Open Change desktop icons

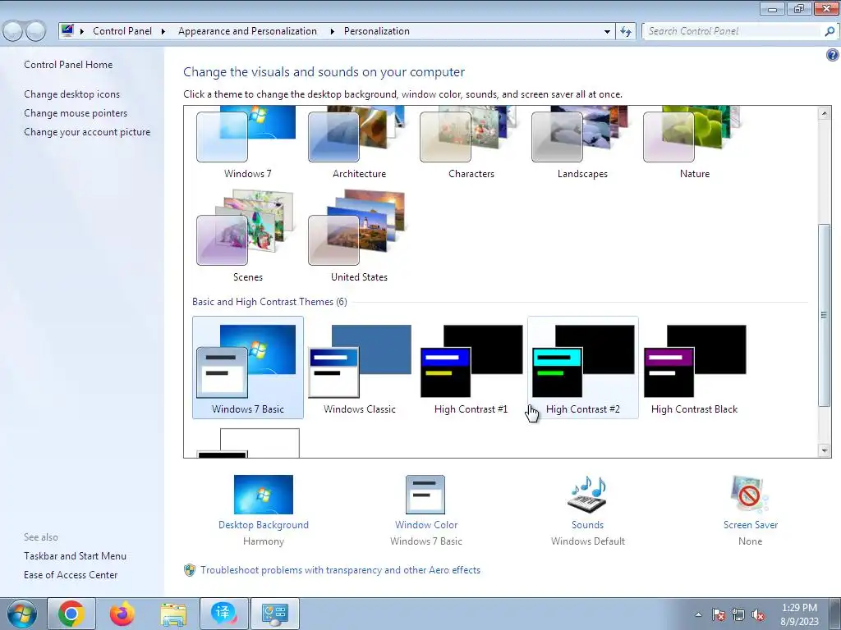[x=72, y=94]
